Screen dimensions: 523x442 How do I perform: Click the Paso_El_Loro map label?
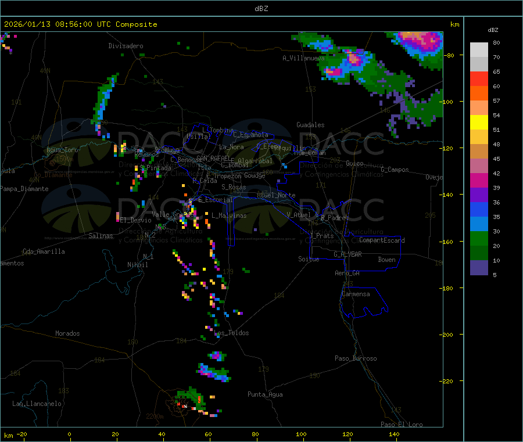point(402,425)
